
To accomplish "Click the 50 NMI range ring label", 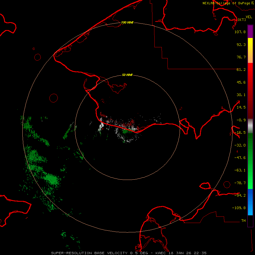I will click(127, 75).
